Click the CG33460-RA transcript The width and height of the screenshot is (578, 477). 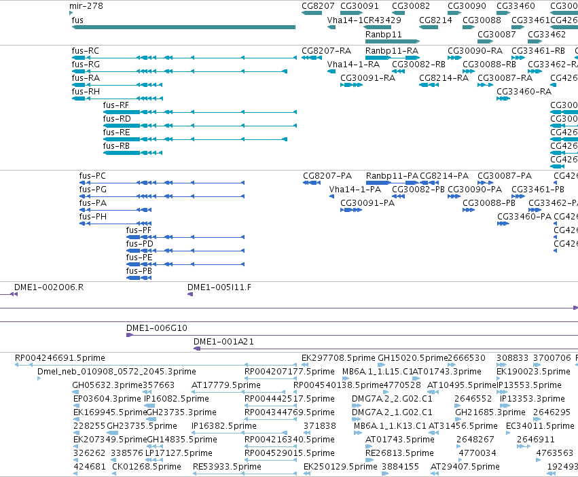coord(503,99)
